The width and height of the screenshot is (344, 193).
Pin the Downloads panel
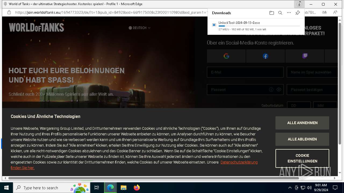[x=298, y=13]
